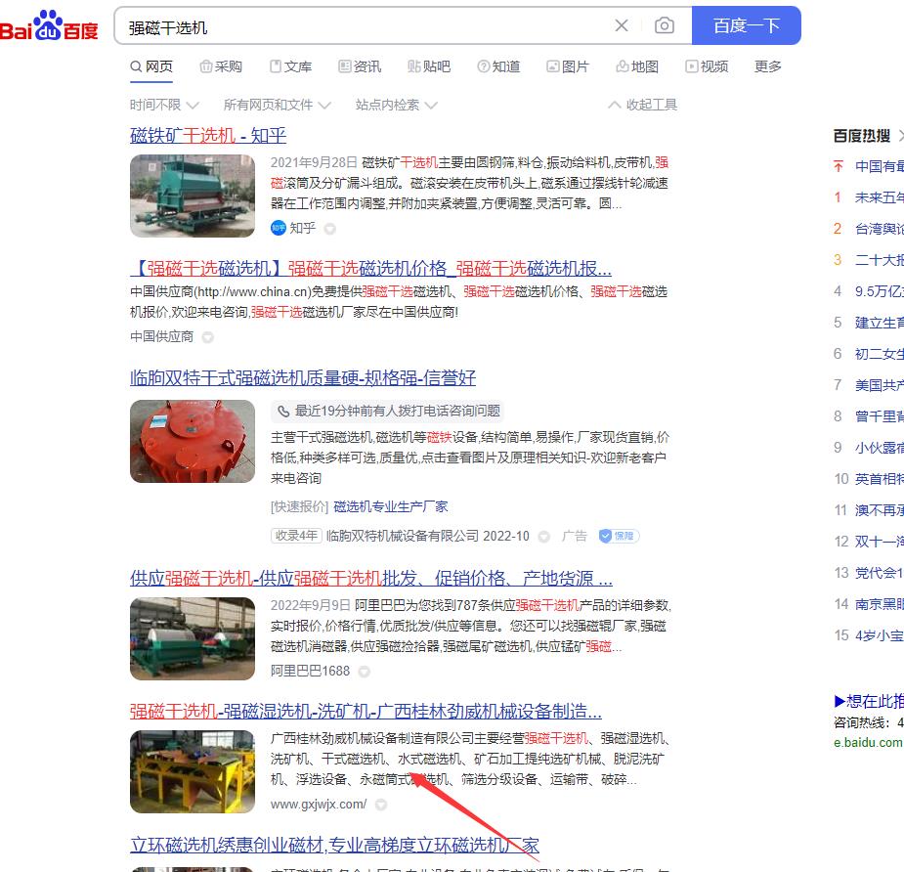Screen dimensions: 904x872
Task: Open the 地图 tab
Action: pos(637,66)
